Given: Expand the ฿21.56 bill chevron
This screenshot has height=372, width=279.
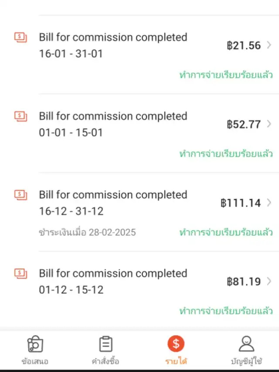Looking at the screenshot, I should coord(269,45).
